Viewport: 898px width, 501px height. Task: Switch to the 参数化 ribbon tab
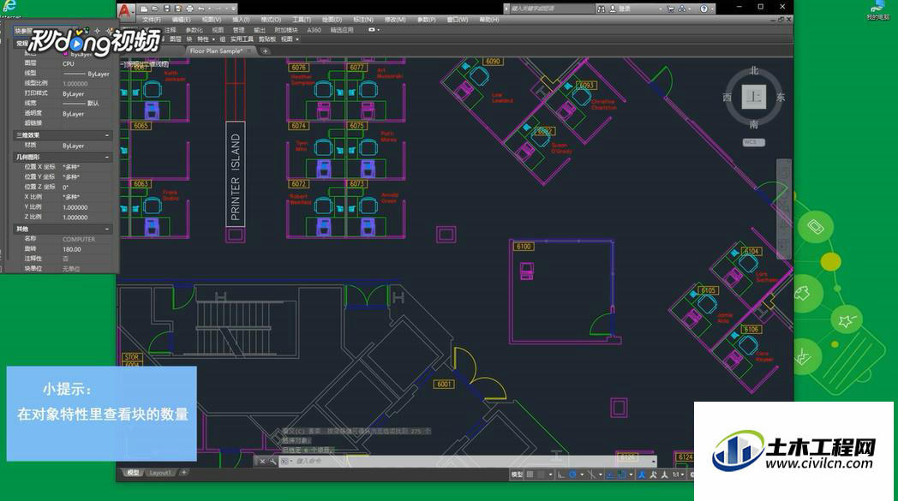click(195, 30)
